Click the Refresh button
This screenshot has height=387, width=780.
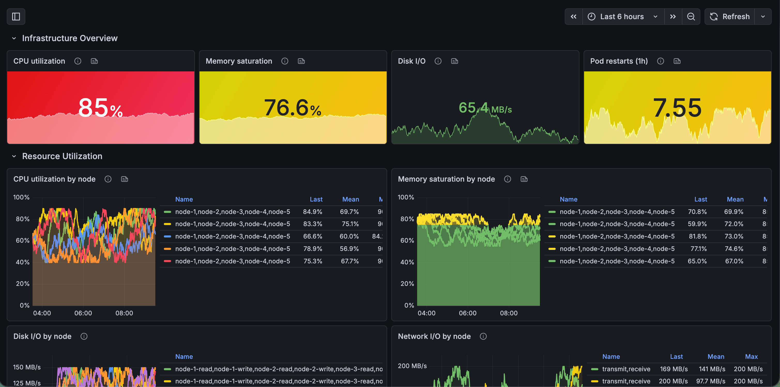pos(730,17)
